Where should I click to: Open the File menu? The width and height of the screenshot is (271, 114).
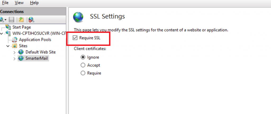click(x=5, y=3)
